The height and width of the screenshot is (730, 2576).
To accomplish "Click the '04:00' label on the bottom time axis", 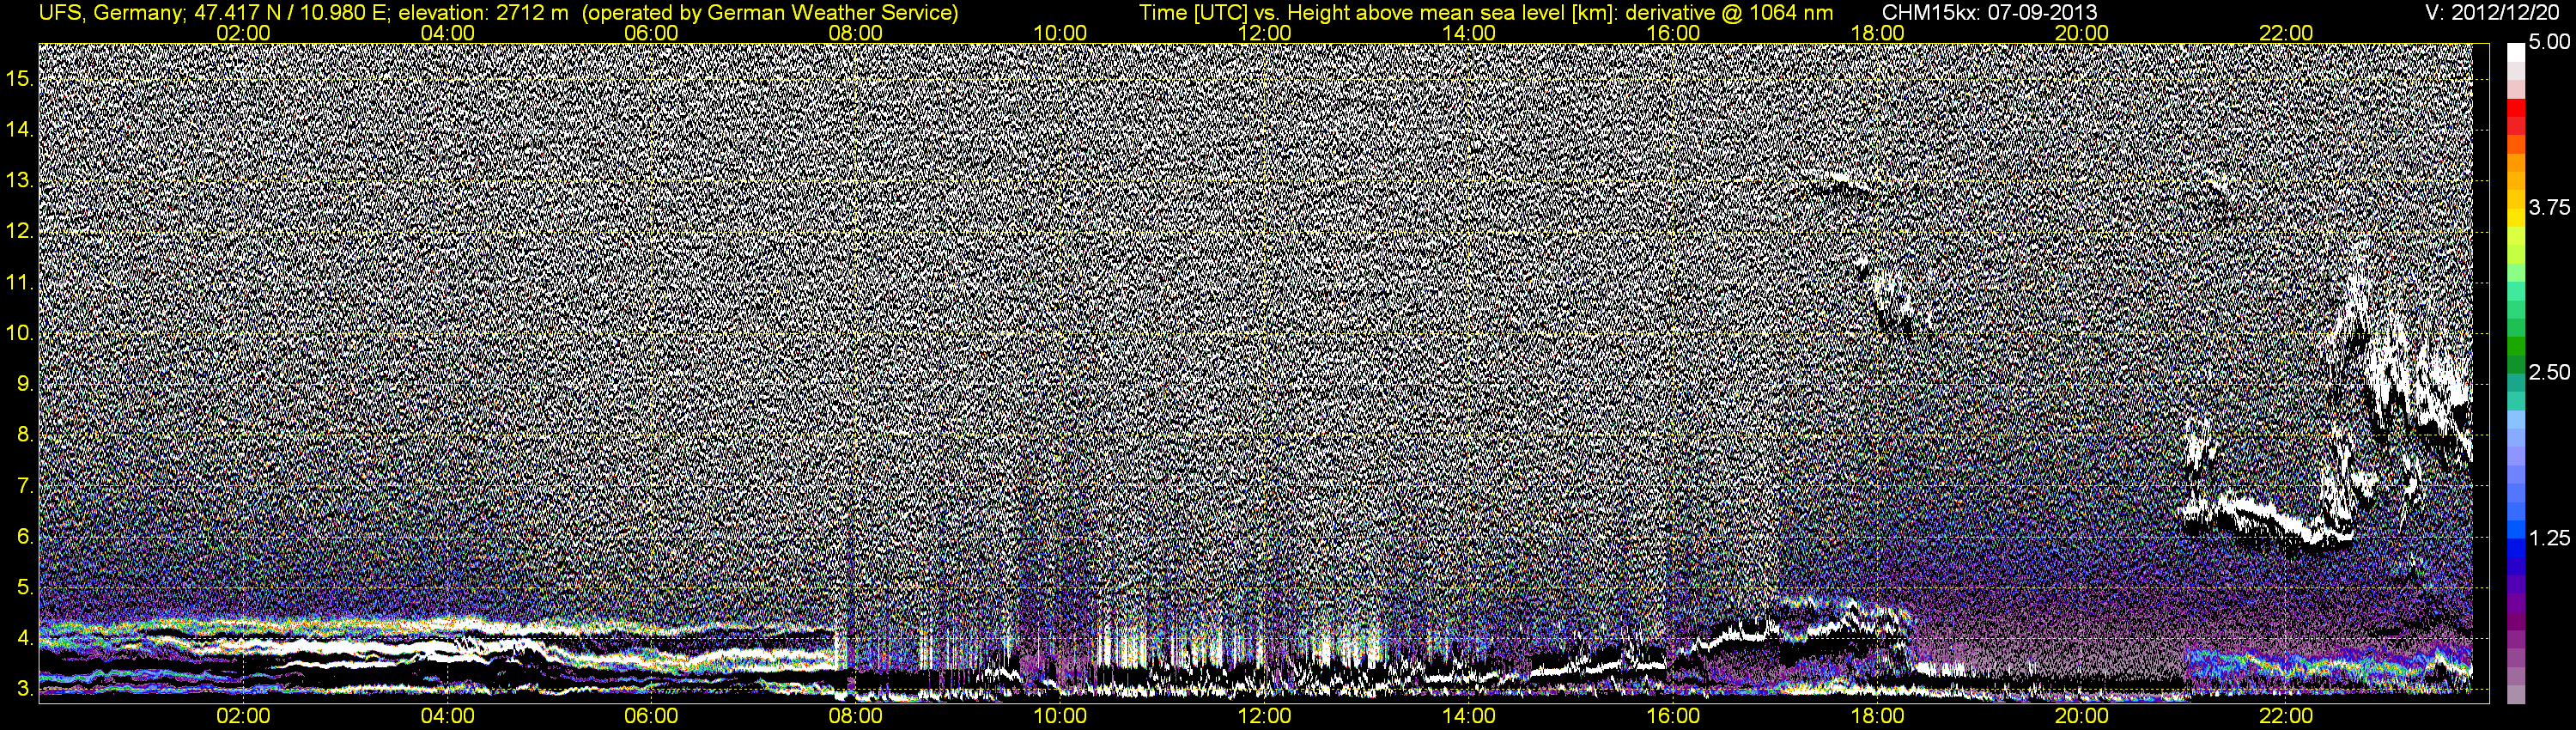I will pos(447,716).
